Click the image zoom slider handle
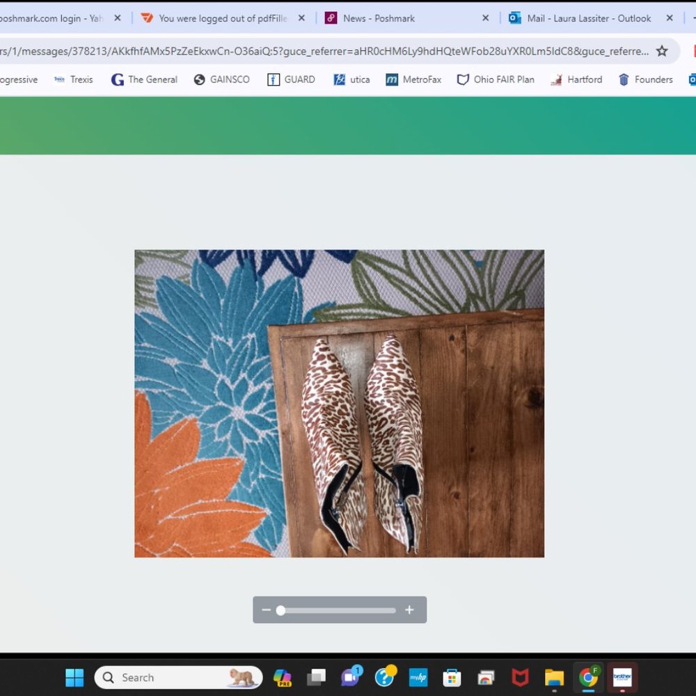696x696 pixels. tap(280, 610)
